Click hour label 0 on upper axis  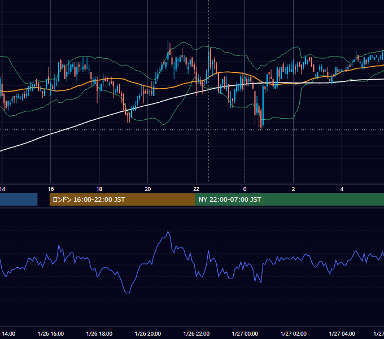coord(245,189)
